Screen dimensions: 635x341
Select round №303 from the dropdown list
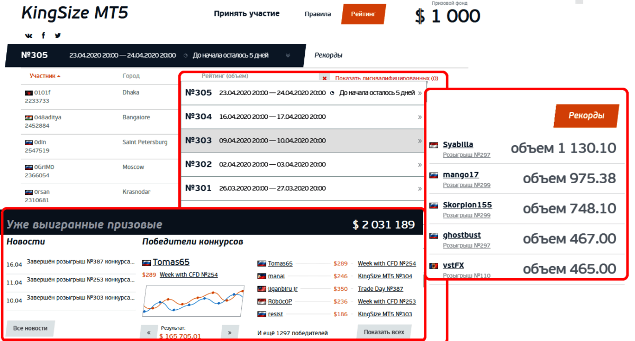point(302,140)
